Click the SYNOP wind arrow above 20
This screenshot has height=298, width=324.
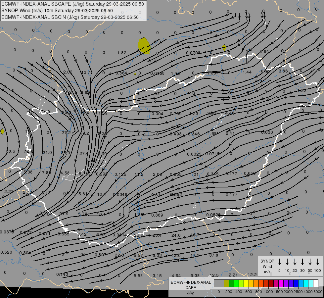click(x=295, y=262)
